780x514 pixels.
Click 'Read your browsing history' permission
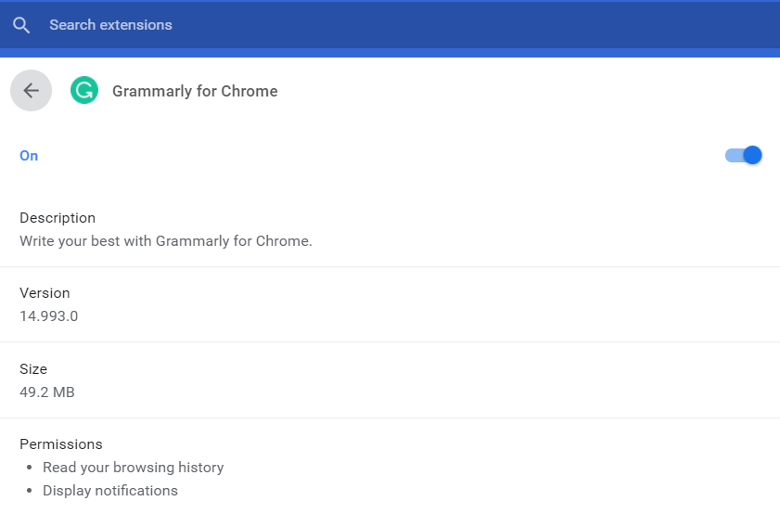[134, 468]
